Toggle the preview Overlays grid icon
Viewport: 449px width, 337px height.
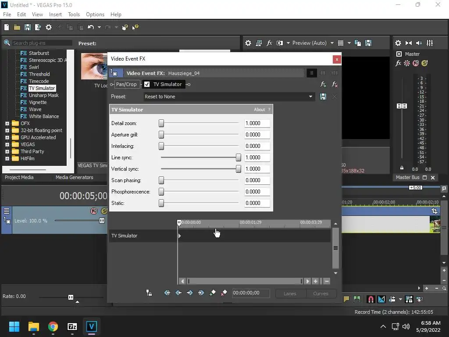pos(340,43)
